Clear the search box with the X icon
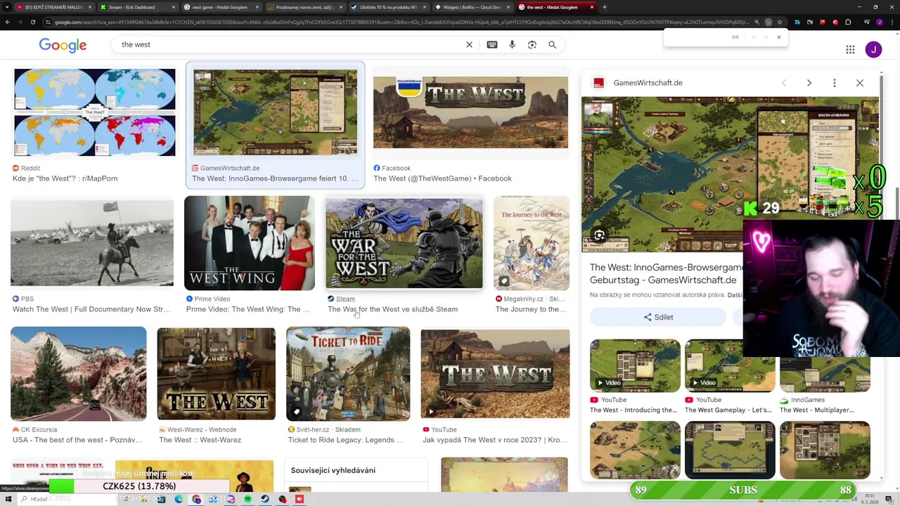This screenshot has height=506, width=900. pyautogui.click(x=469, y=44)
